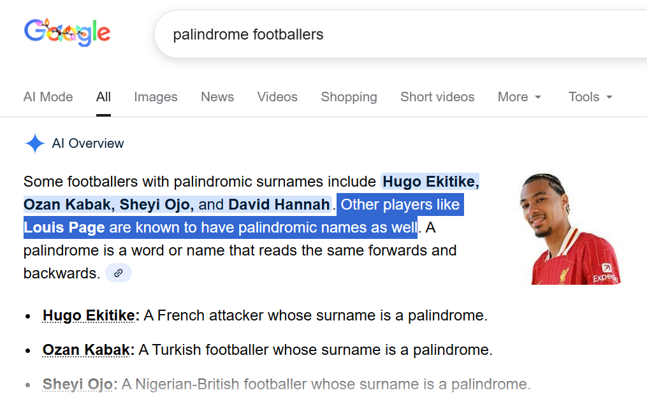Click the source link chain icon
647x402 pixels.
coord(119,273)
